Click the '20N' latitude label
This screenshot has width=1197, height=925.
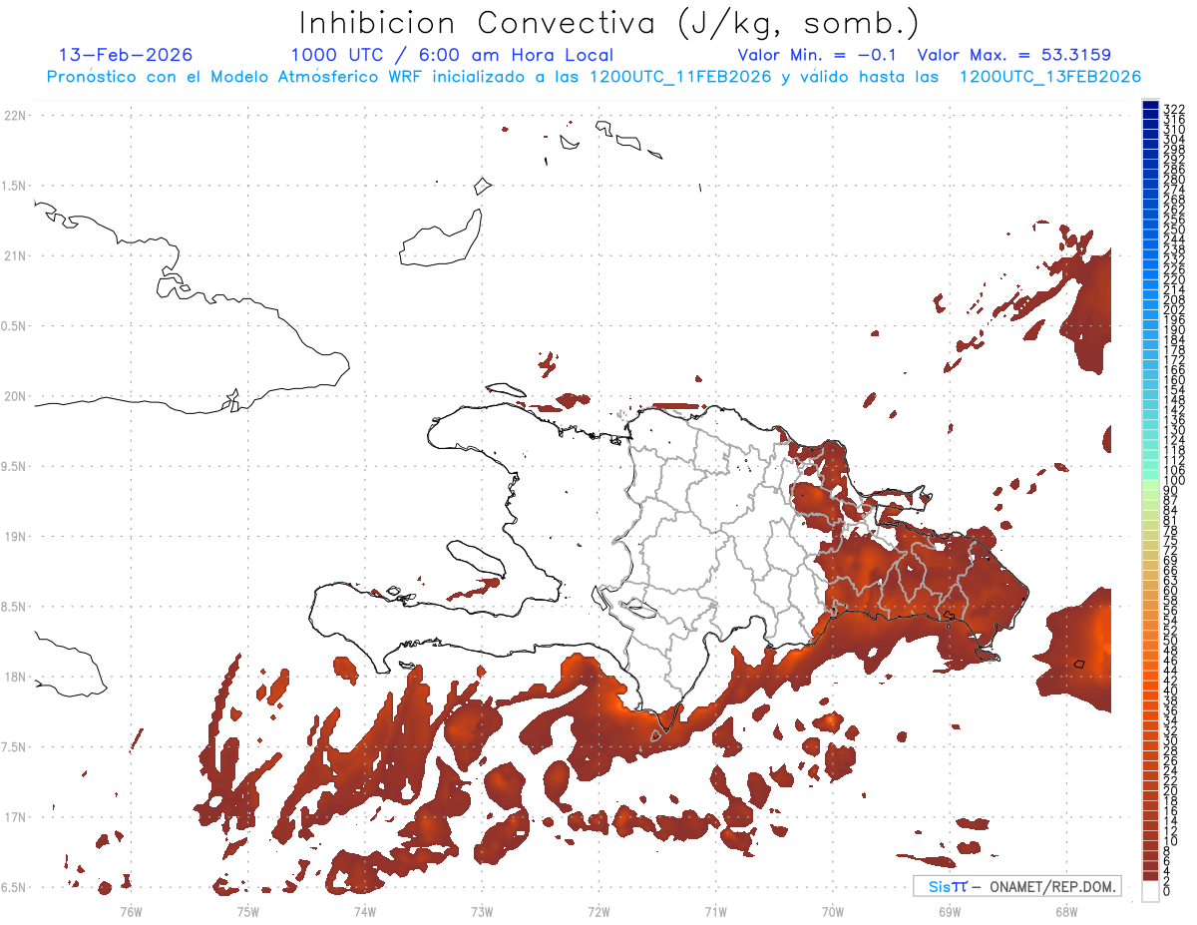[x=14, y=396]
